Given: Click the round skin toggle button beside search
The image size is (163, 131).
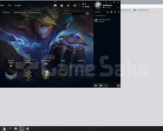Looking at the screenshot, I should (x=88, y=14).
